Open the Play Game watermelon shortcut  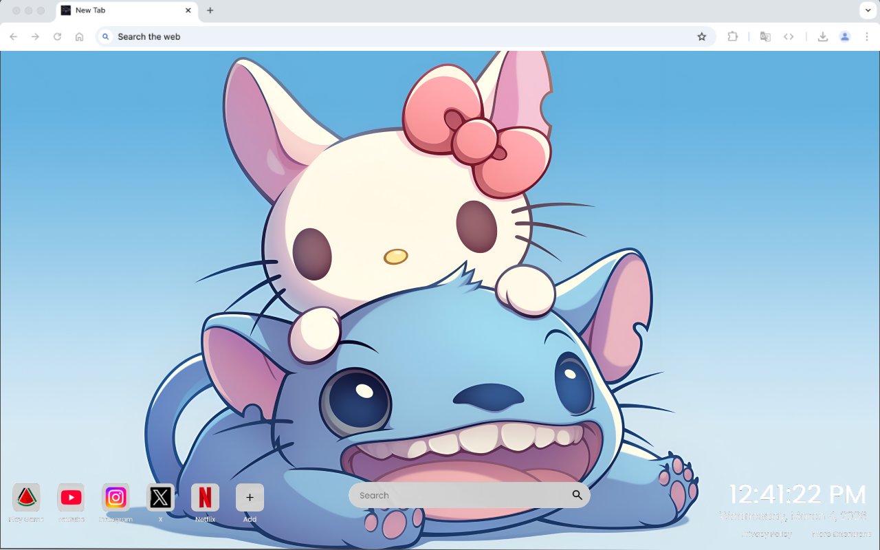click(x=26, y=497)
